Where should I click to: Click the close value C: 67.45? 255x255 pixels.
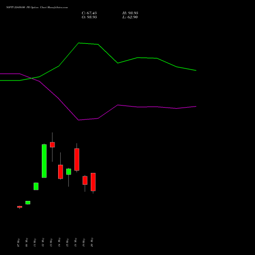pyautogui.click(x=89, y=13)
